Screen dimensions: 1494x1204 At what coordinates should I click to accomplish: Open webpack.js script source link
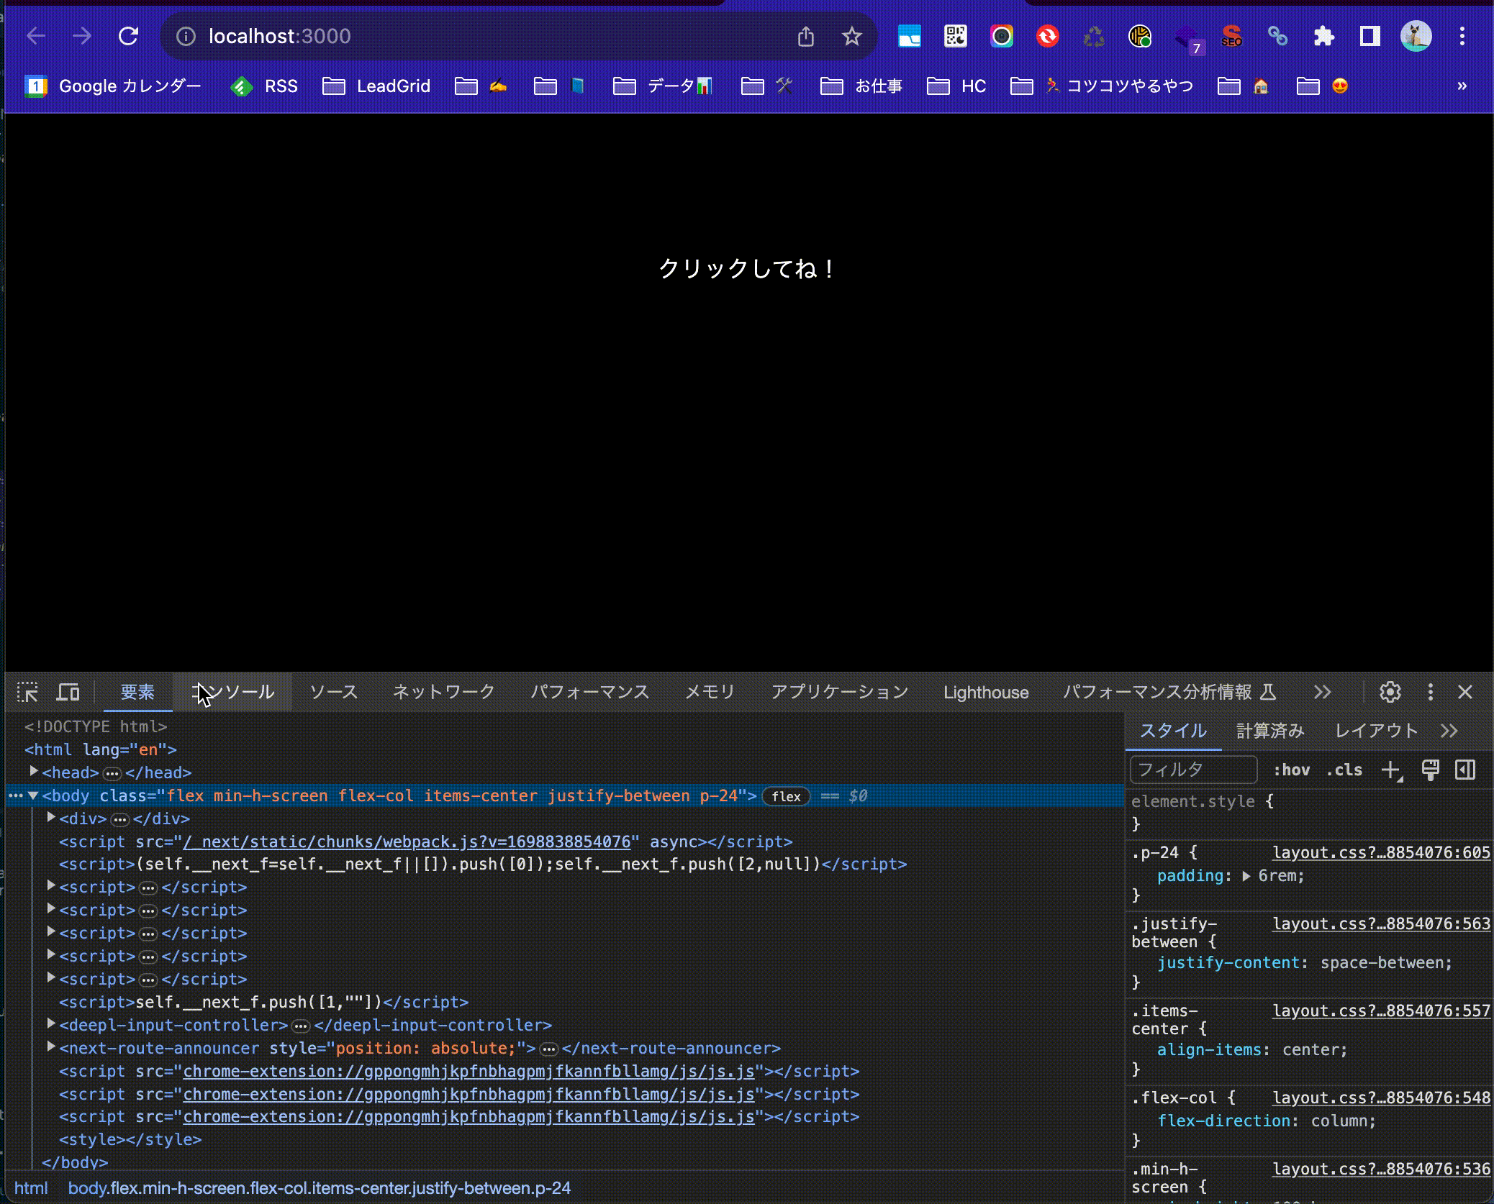407,842
